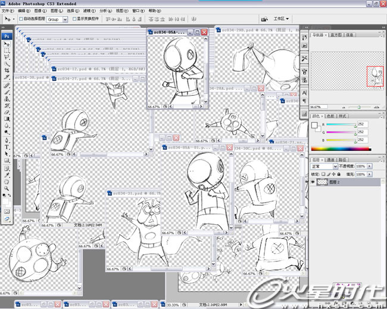Open the Move tool preset picker arrow

[x=13, y=19]
